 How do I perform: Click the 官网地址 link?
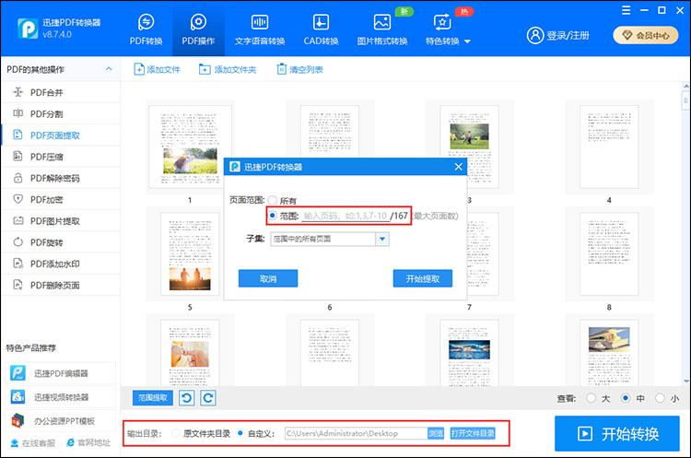click(88, 443)
